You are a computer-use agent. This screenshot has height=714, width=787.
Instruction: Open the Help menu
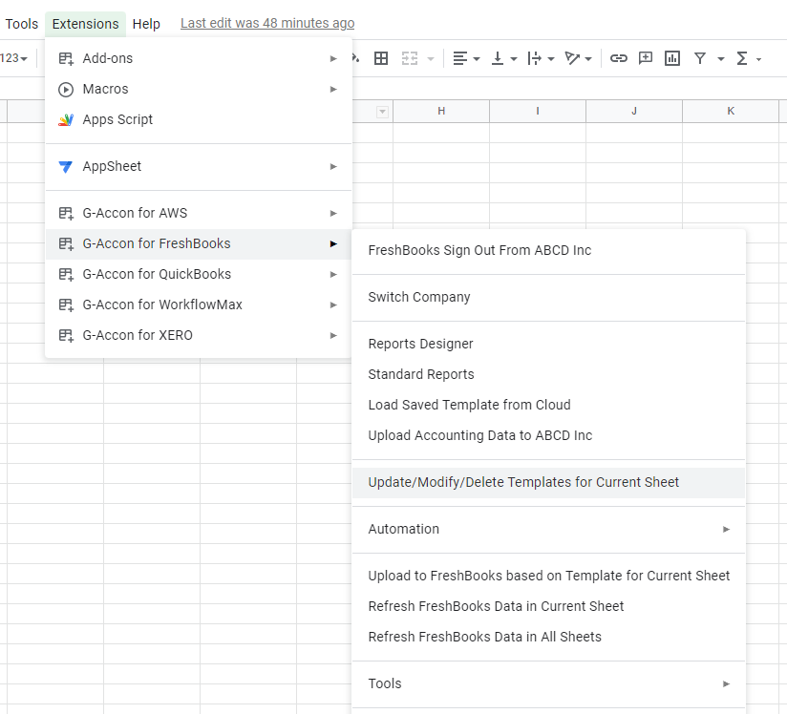pos(146,24)
